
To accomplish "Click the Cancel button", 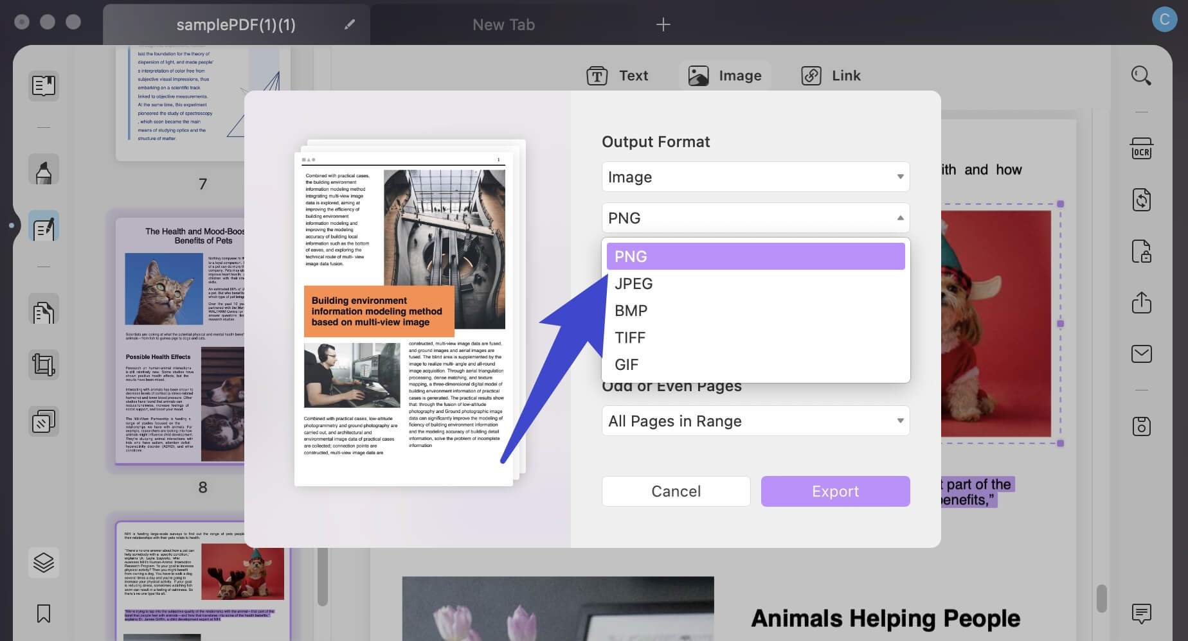I will coord(676,491).
